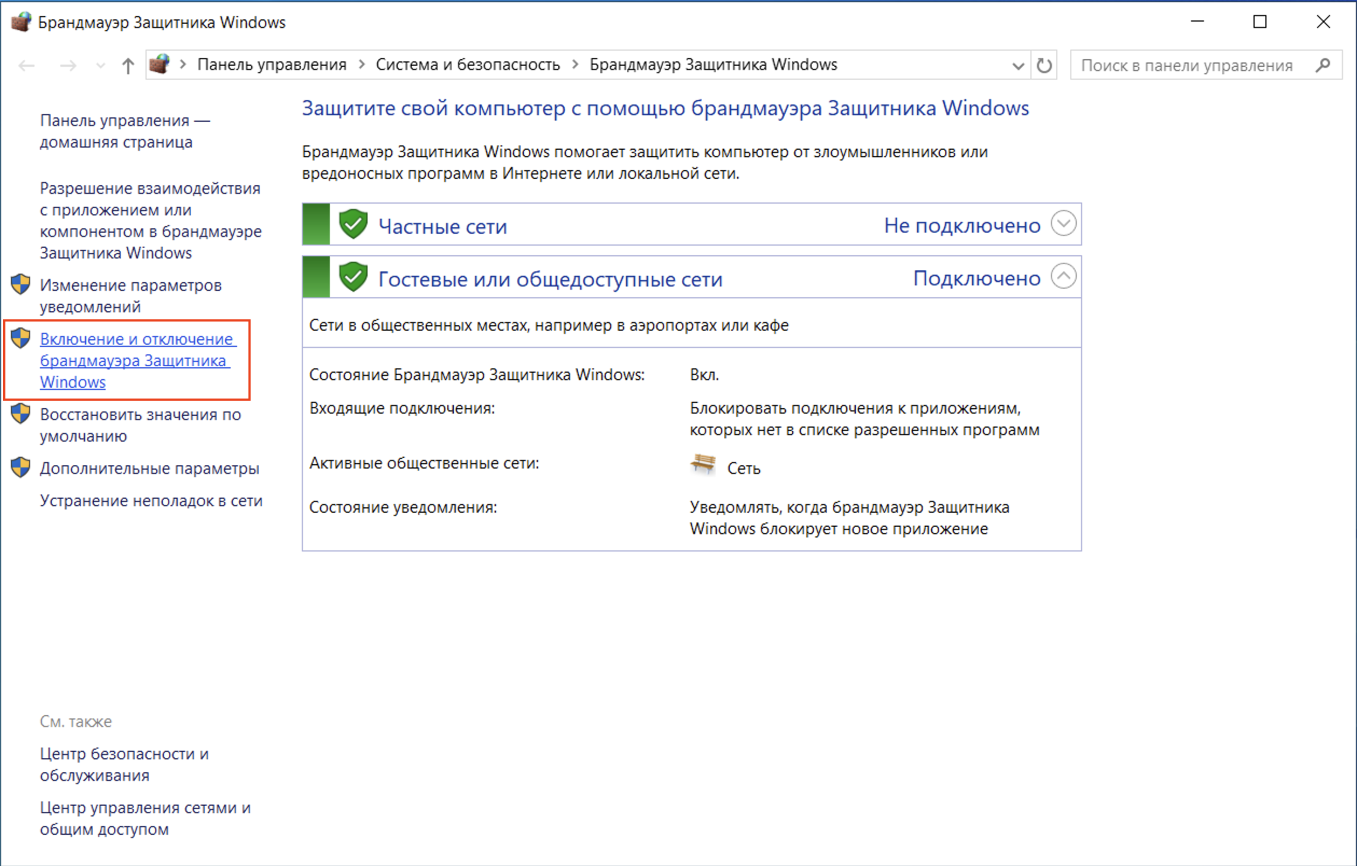Image resolution: width=1357 pixels, height=866 pixels.
Task: Close the Брандмауэр Защитника Windows window
Action: 1323,22
